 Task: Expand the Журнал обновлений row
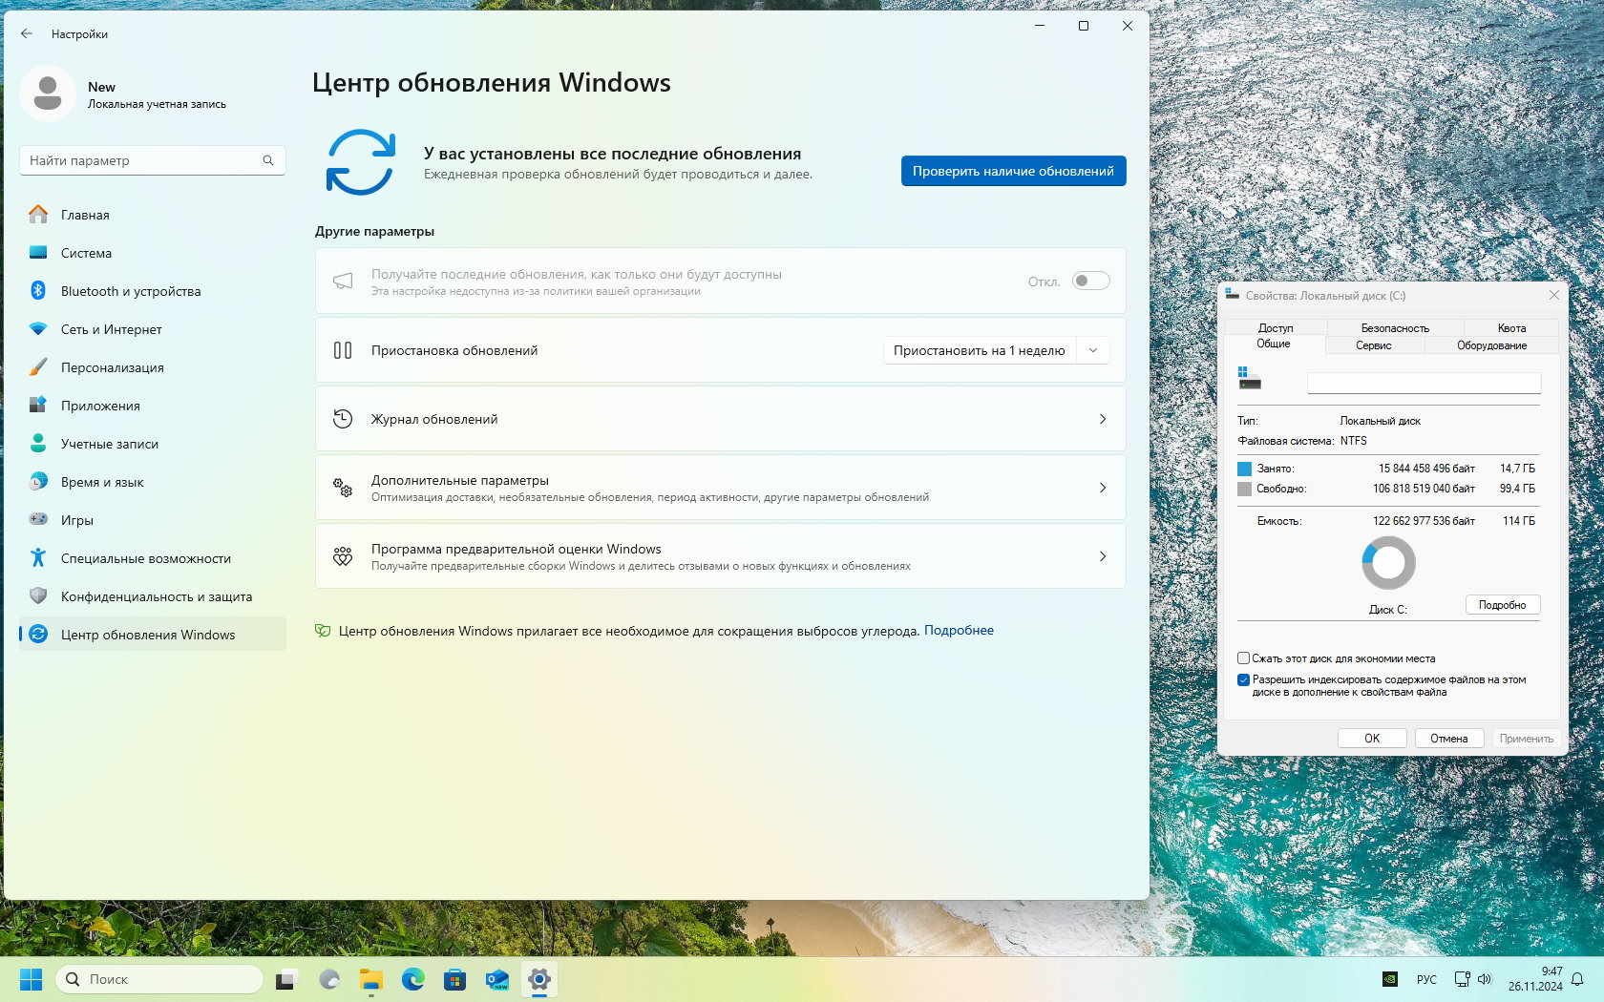[x=720, y=419]
